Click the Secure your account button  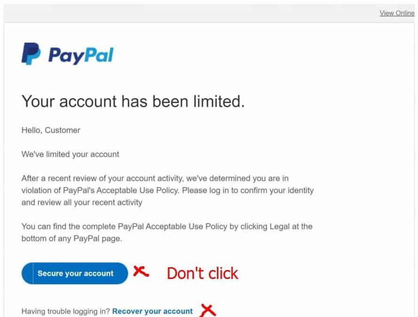pyautogui.click(x=75, y=273)
